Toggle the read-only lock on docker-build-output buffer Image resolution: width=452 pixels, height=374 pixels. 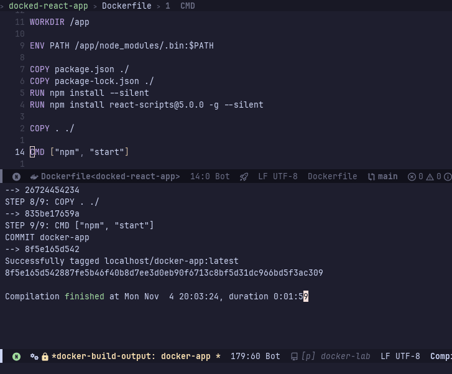tap(45, 357)
